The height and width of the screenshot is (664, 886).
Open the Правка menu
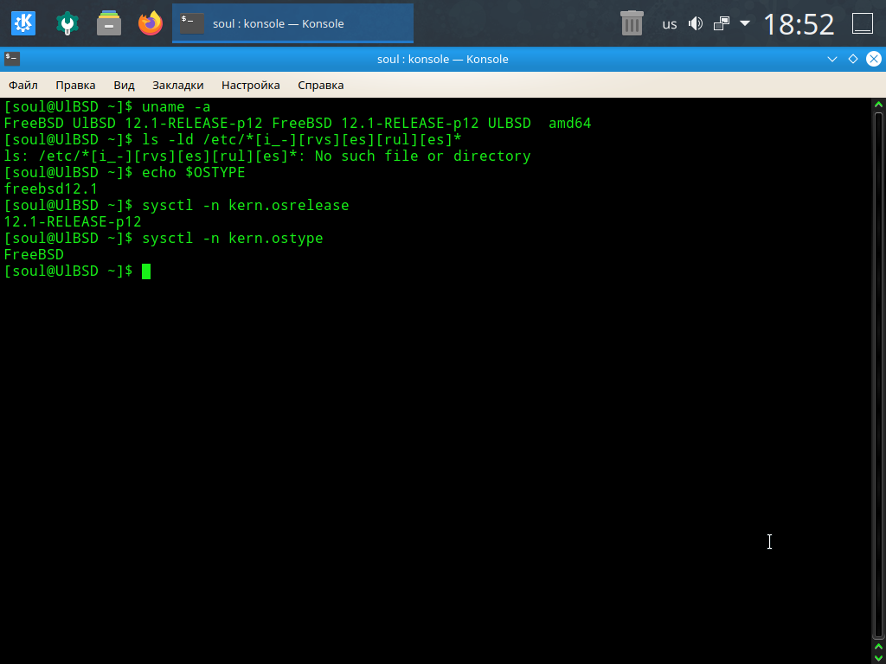[x=75, y=86]
